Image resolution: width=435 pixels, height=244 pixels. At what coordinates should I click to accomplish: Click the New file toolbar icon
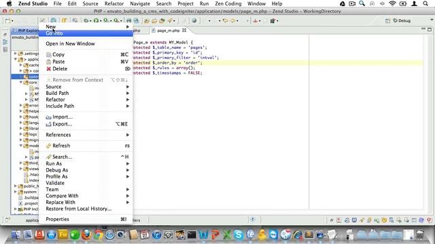click(x=7, y=21)
